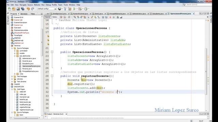Screen dimensions: 218x122
Task: Select Administrativo.java in the project tree
Action: pos(29,58)
